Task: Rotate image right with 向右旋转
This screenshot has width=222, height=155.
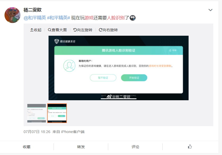Action: [x=108, y=30]
